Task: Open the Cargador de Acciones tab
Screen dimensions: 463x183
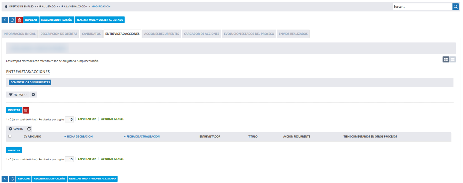Action: pos(202,34)
